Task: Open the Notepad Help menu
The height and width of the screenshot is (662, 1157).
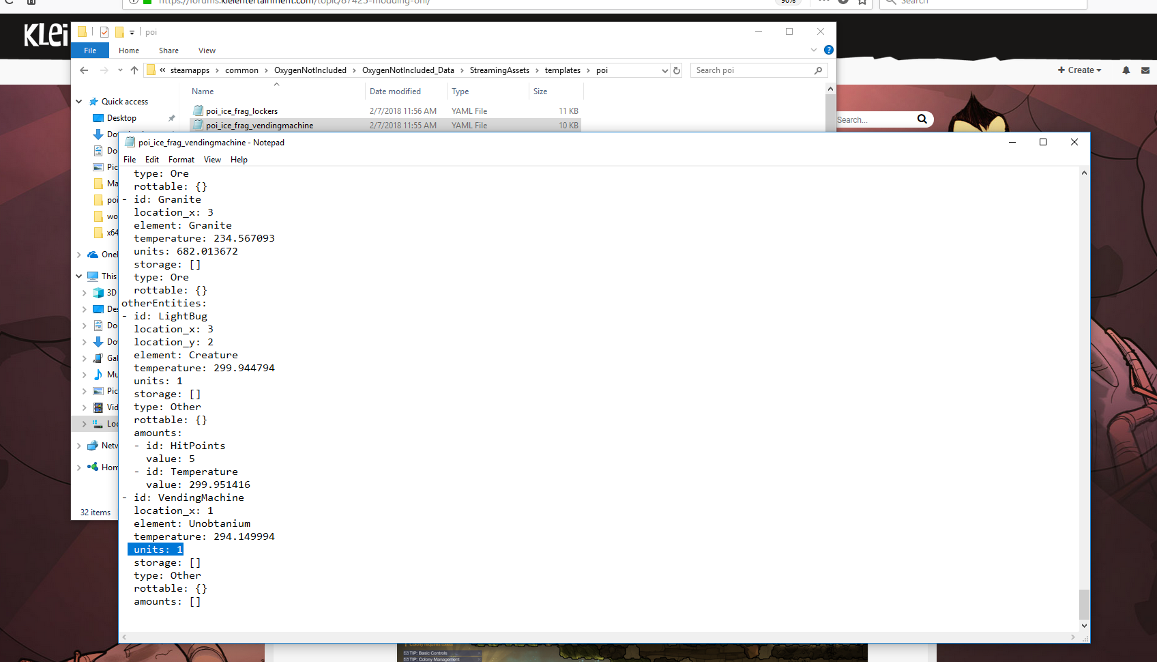Action: [239, 160]
